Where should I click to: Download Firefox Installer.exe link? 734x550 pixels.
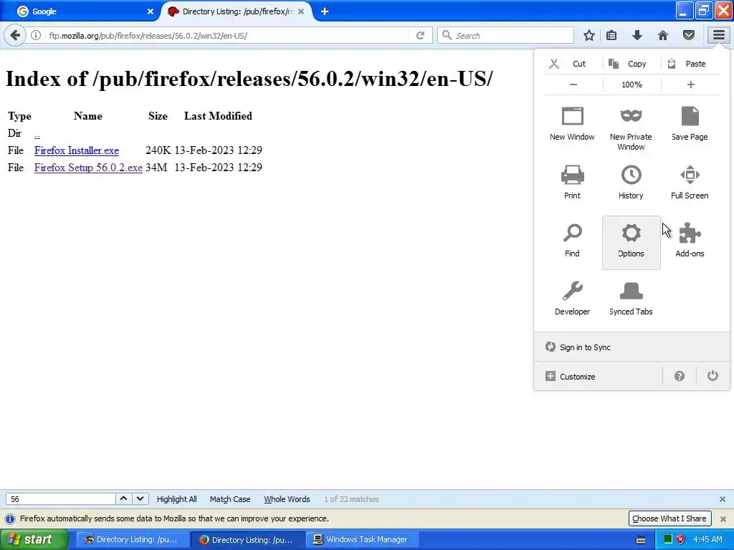point(76,150)
